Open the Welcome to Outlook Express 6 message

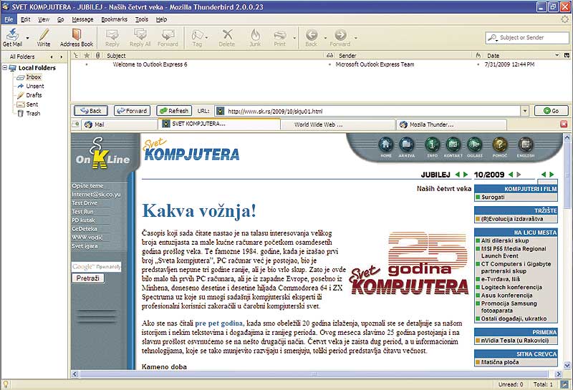150,64
